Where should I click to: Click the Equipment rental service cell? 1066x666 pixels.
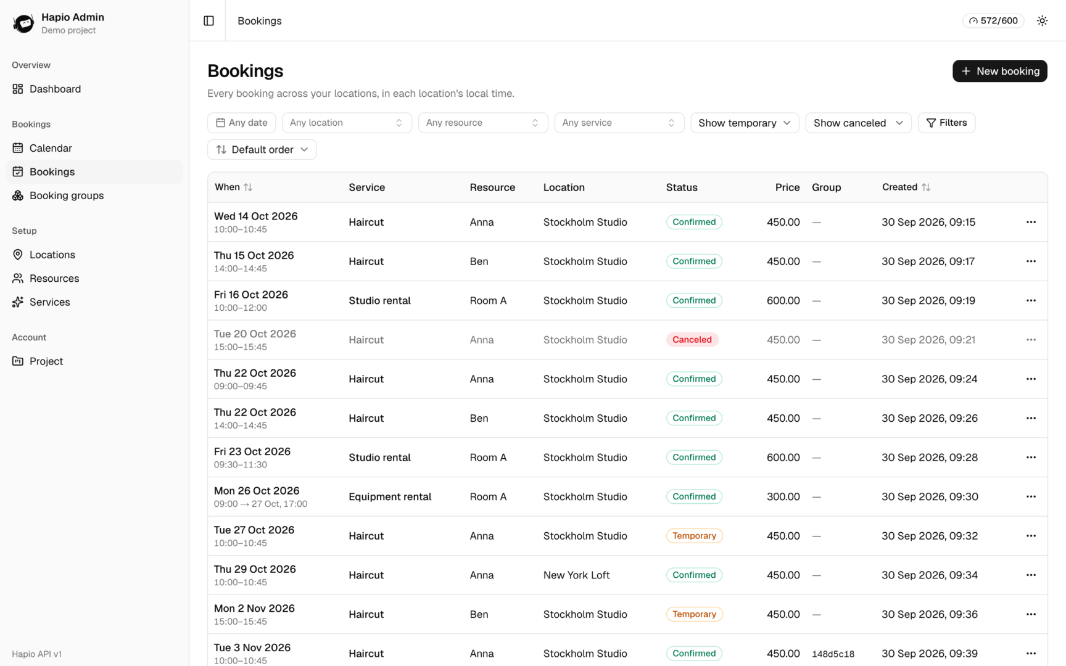390,496
